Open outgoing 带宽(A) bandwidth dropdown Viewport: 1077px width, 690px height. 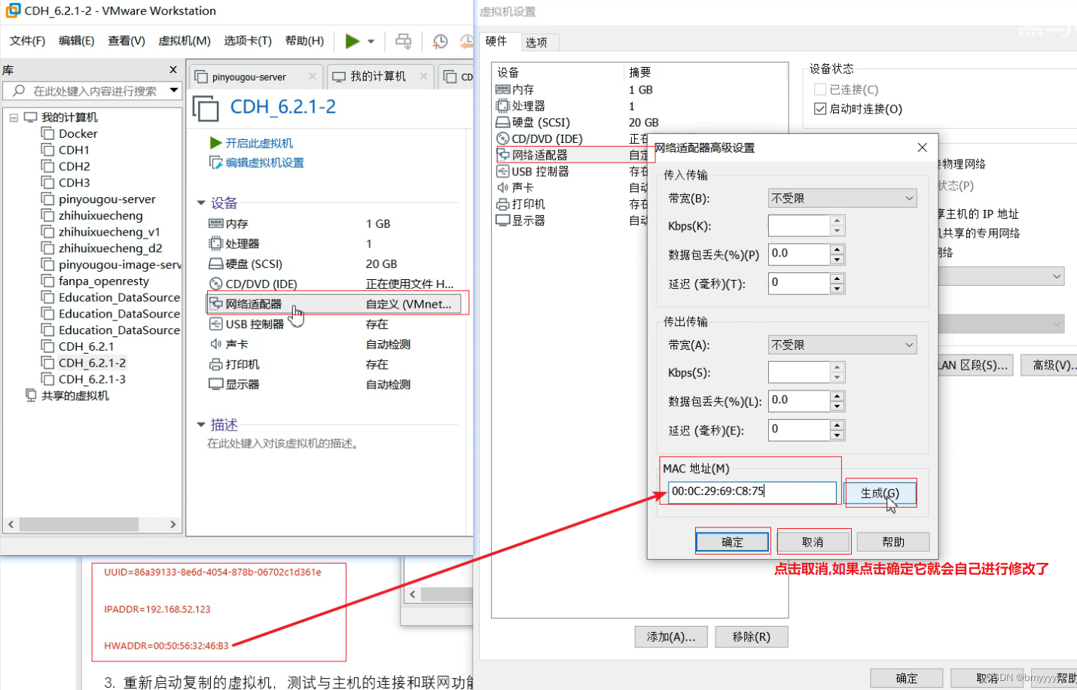click(x=842, y=345)
